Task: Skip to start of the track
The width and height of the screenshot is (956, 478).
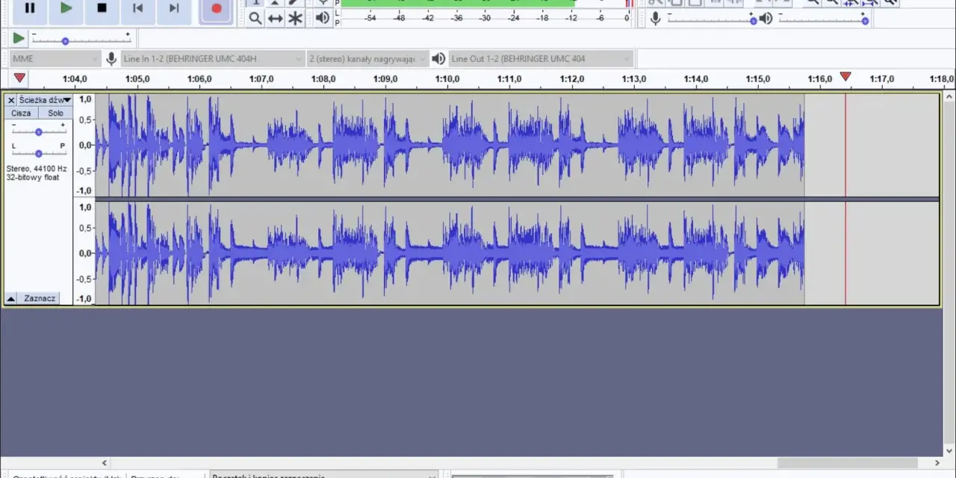Action: (x=137, y=8)
